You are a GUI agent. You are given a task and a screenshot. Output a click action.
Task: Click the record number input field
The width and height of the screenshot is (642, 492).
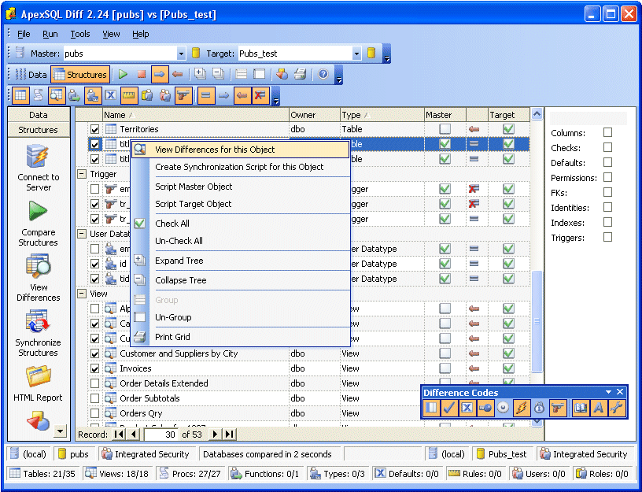(x=161, y=435)
